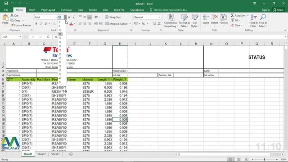Expand Alignment group dialog launcher
The image size is (288, 162).
point(131,30)
